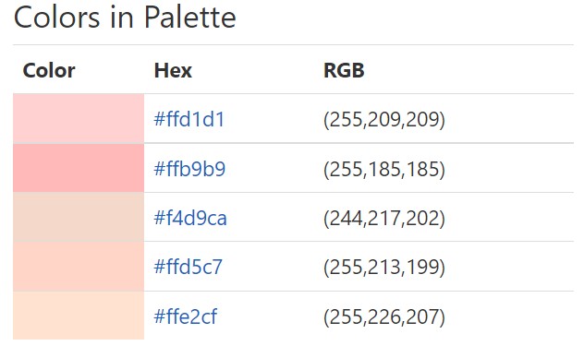Follow the #f4d9ca hex link
This screenshot has width=584, height=346.
[x=190, y=218]
